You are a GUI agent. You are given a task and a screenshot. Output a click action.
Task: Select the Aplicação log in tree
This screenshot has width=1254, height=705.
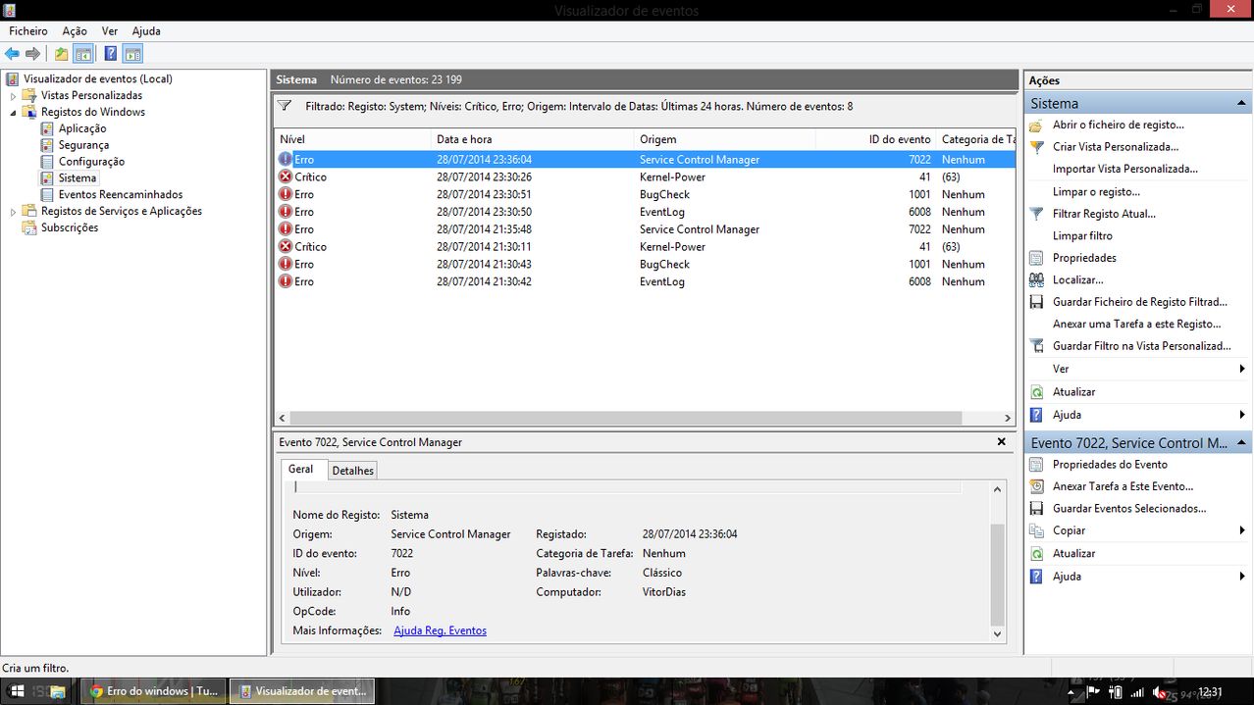click(x=82, y=129)
